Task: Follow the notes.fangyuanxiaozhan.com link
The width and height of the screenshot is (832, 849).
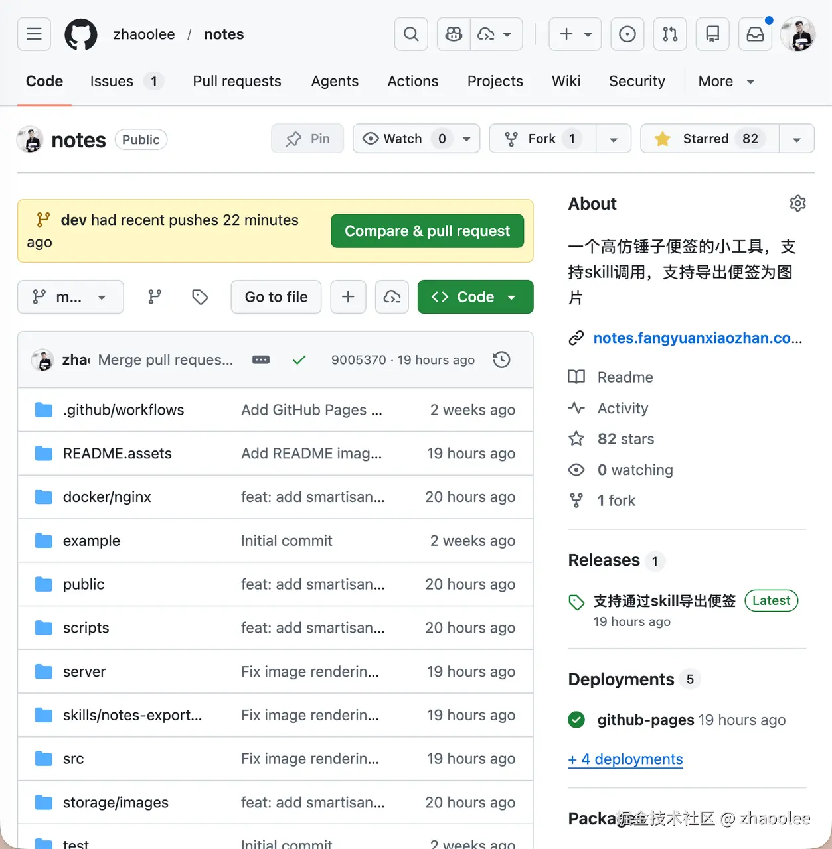Action: tap(697, 338)
